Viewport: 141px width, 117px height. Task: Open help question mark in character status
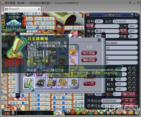point(132,15)
